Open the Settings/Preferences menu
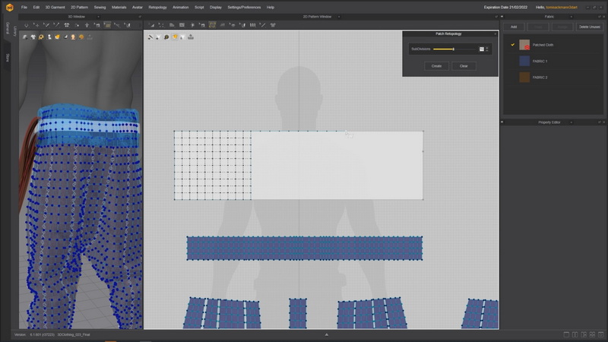The image size is (608, 342). click(x=244, y=8)
